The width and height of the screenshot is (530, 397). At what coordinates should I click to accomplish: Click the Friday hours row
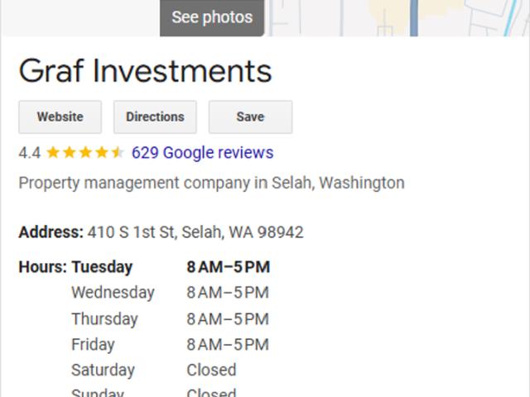tap(170, 345)
